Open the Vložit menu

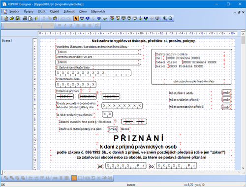(42, 11)
